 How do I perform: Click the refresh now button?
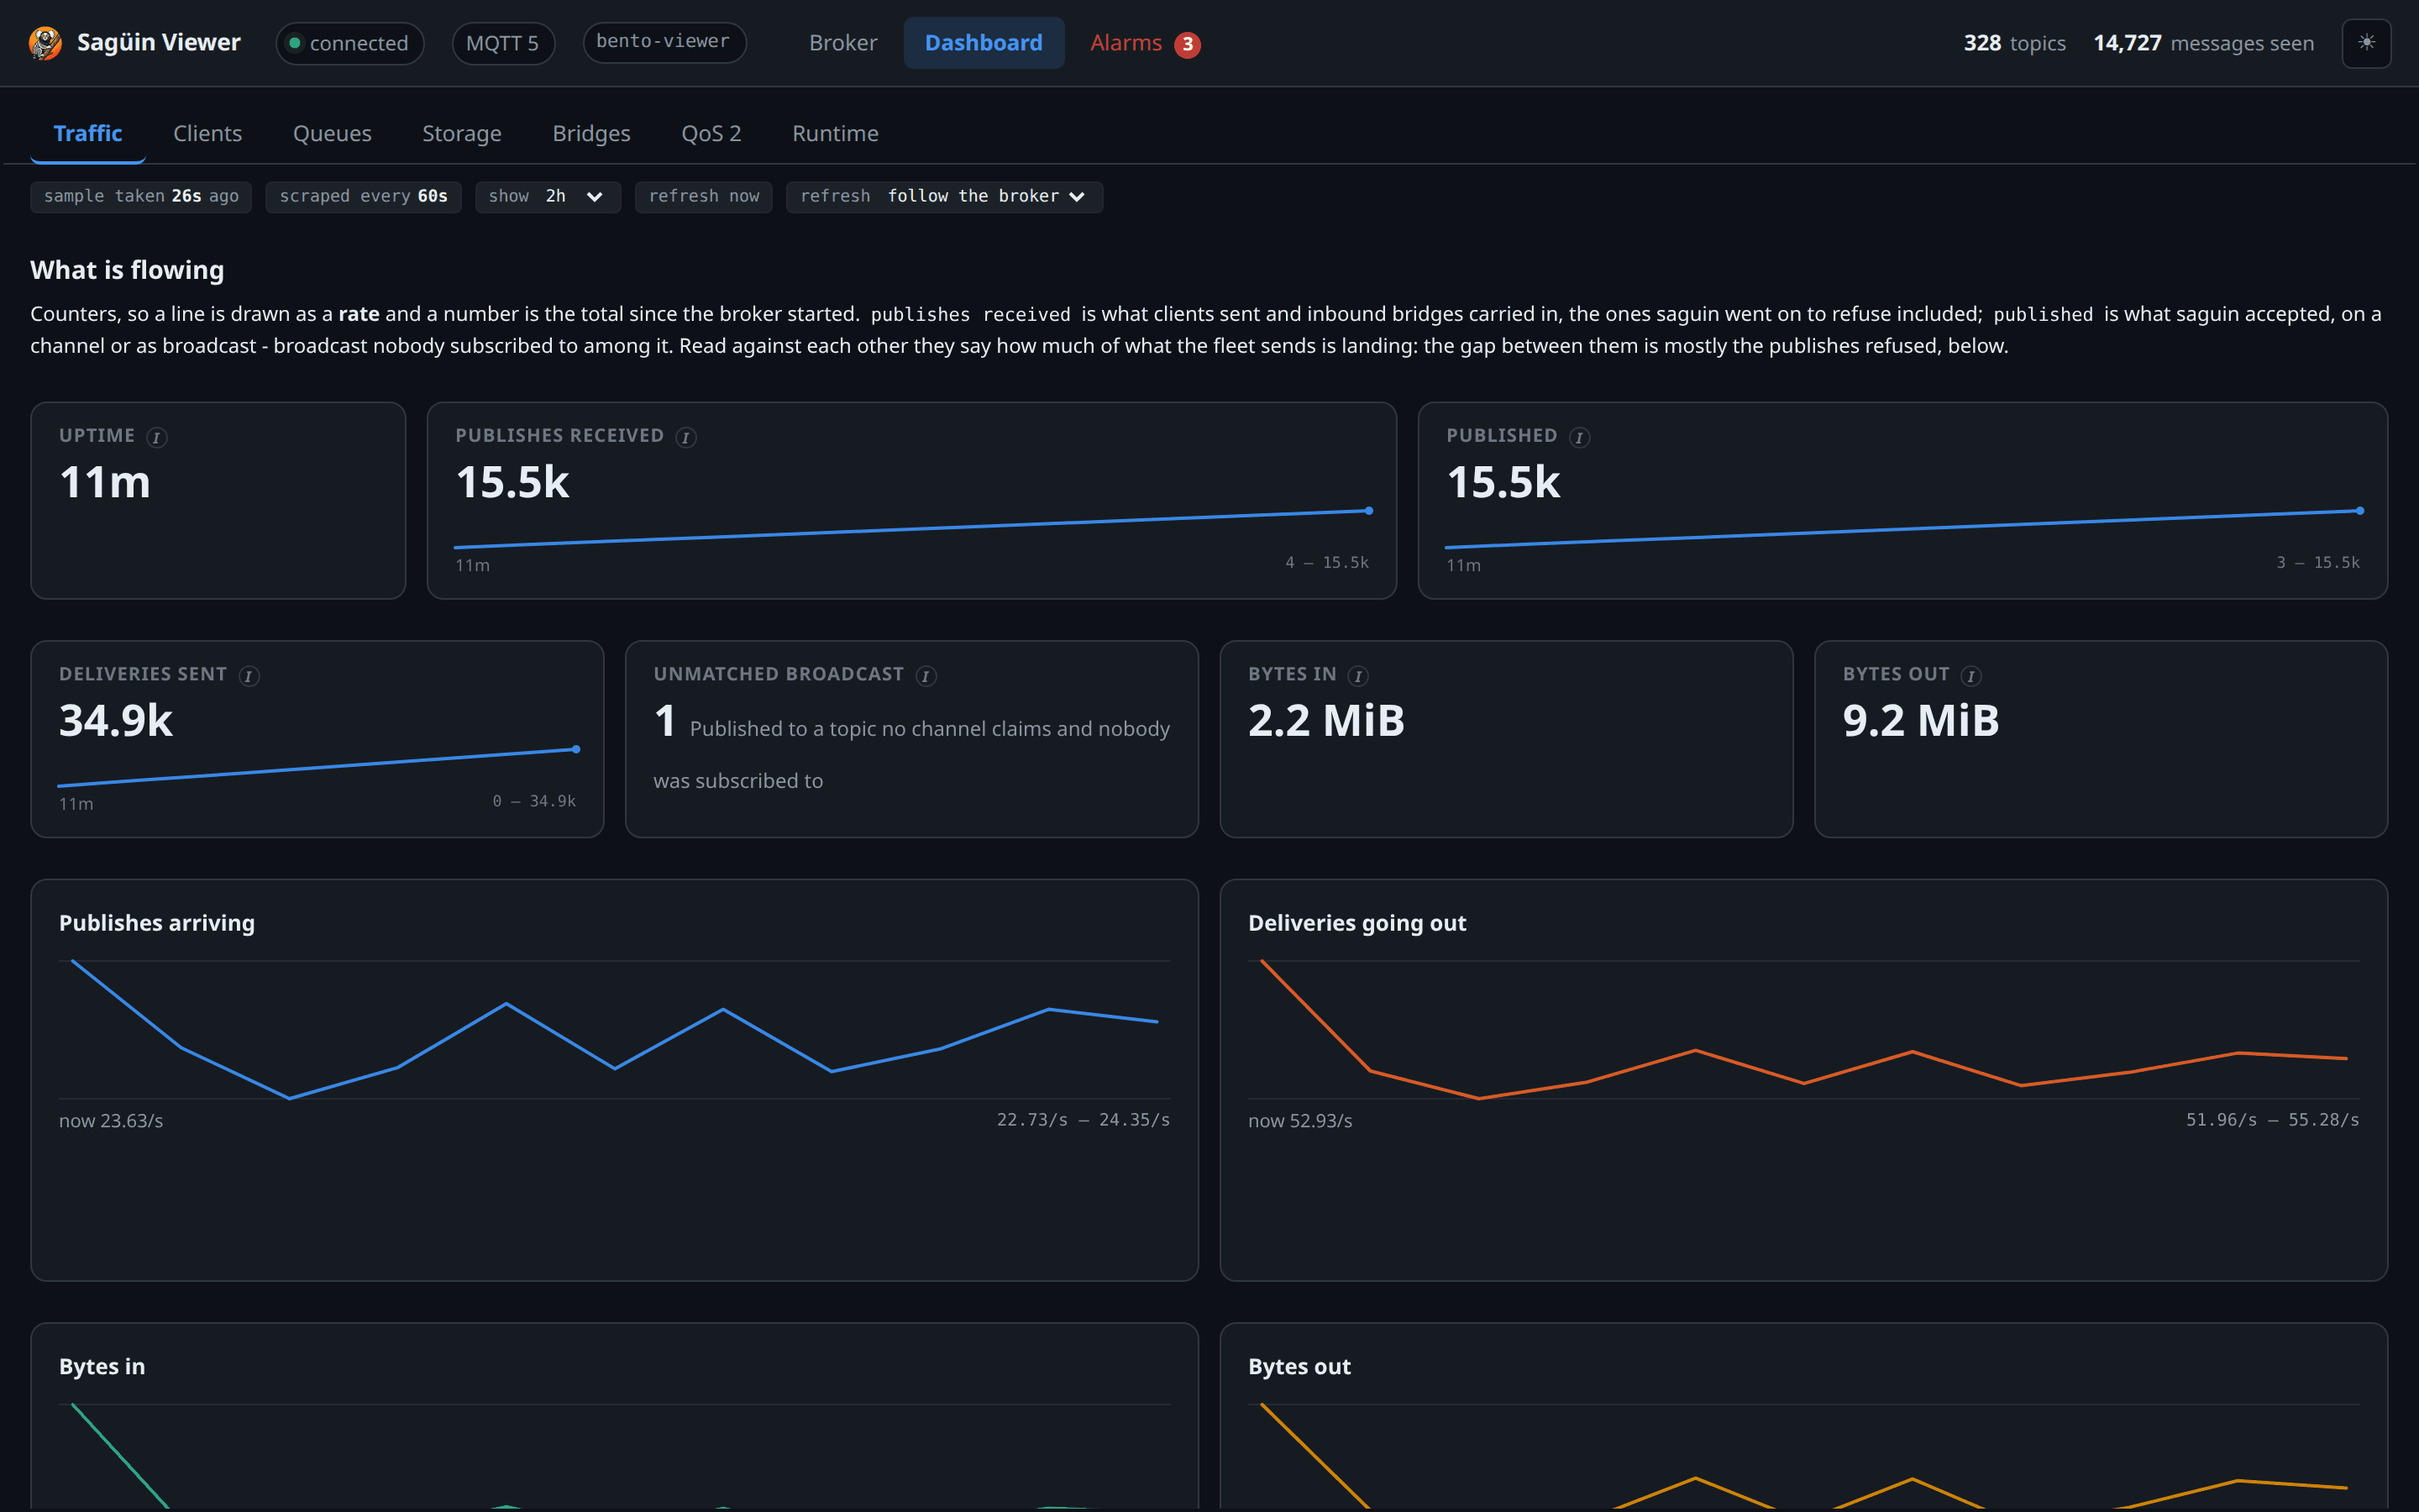pos(704,197)
